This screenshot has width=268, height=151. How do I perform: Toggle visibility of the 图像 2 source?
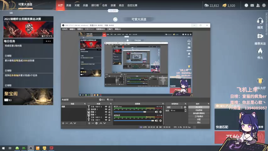point(106,112)
